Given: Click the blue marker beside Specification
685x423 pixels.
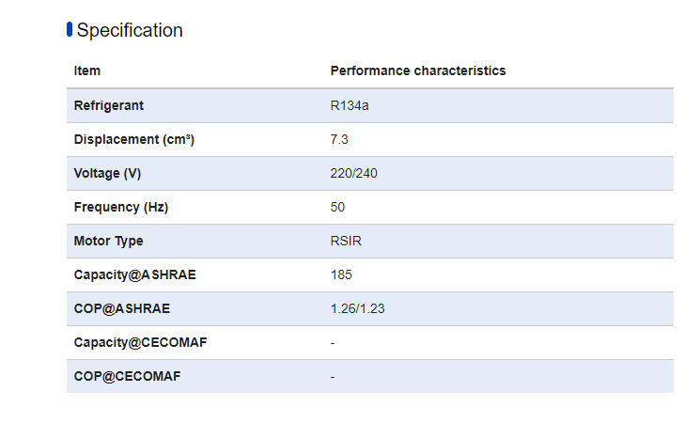Looking at the screenshot, I should pos(70,29).
